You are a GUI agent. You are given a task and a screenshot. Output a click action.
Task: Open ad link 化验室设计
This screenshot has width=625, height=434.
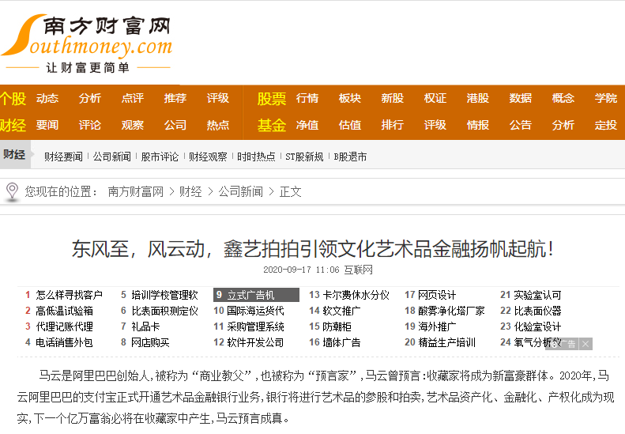pos(538,326)
